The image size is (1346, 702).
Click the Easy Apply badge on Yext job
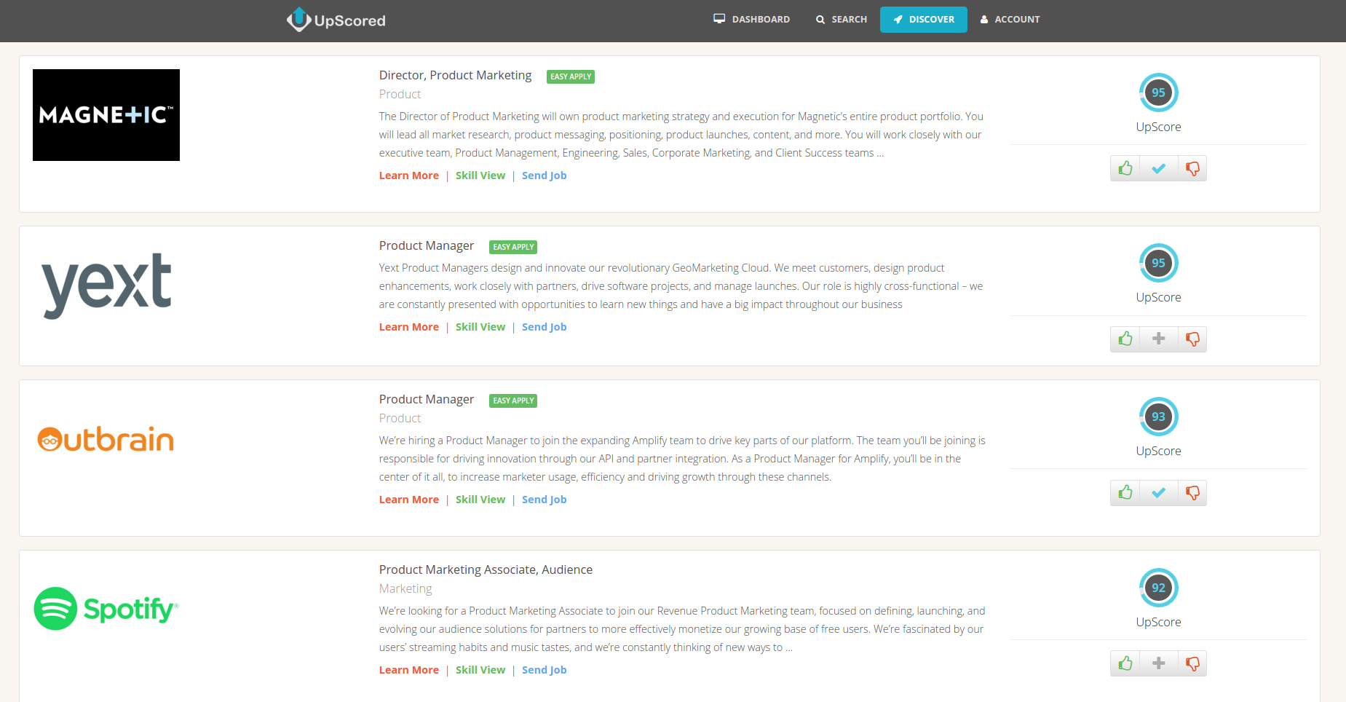513,247
